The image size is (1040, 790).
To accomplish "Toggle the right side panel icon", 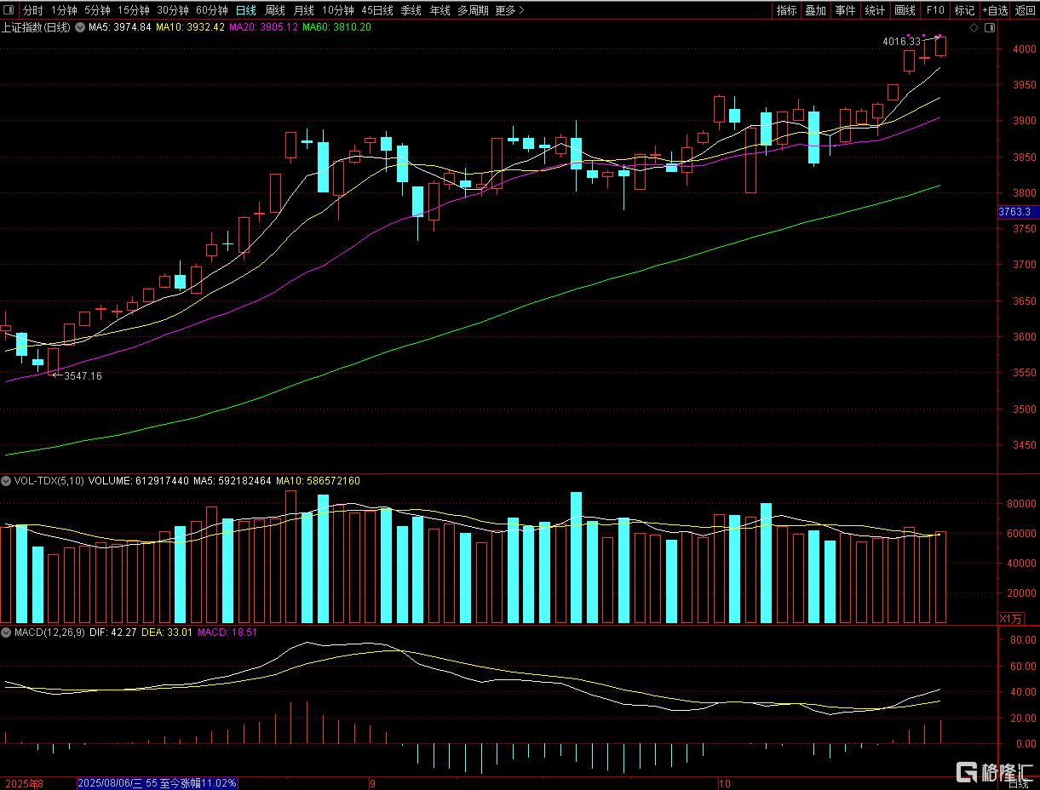I will [989, 27].
